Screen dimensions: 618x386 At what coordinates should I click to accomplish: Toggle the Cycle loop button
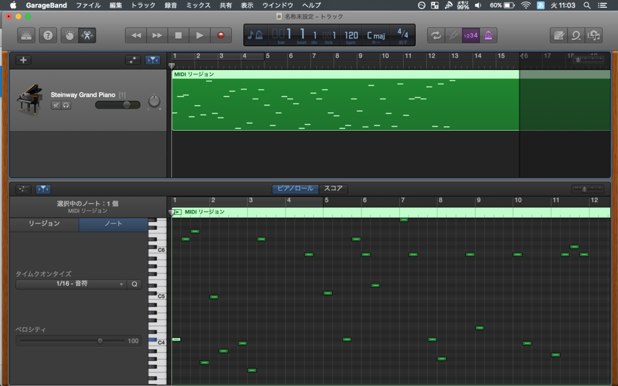436,36
